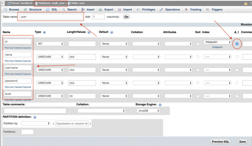Click the Insert tab icon

click(x=83, y=9)
